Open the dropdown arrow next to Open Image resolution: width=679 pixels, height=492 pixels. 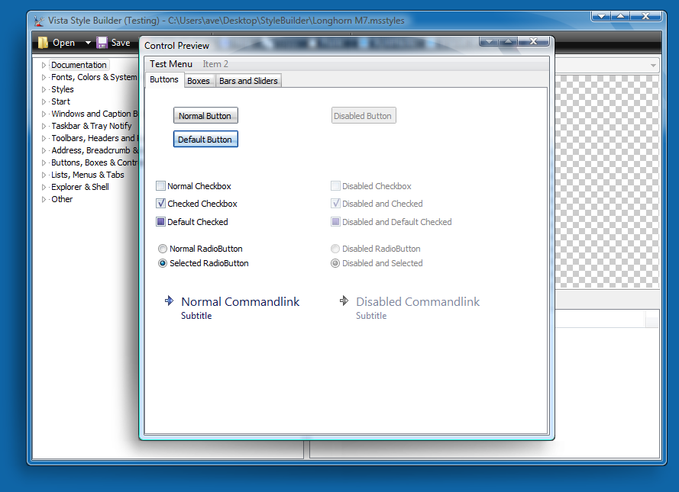coord(88,43)
